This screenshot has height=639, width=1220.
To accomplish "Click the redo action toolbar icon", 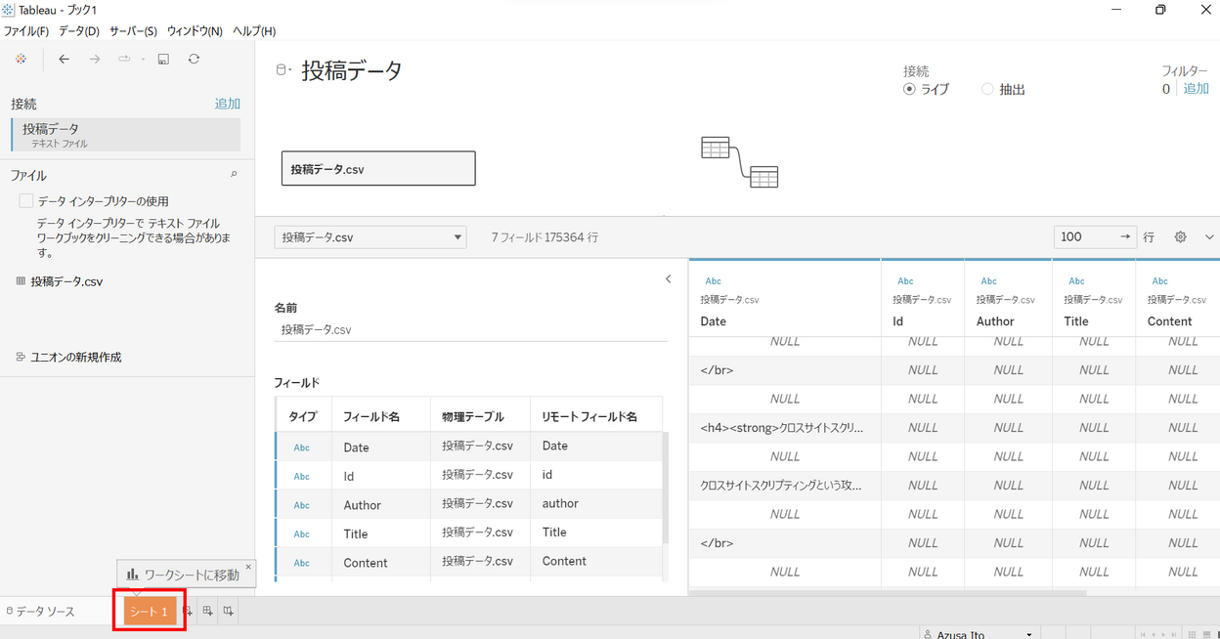I will (x=125, y=60).
